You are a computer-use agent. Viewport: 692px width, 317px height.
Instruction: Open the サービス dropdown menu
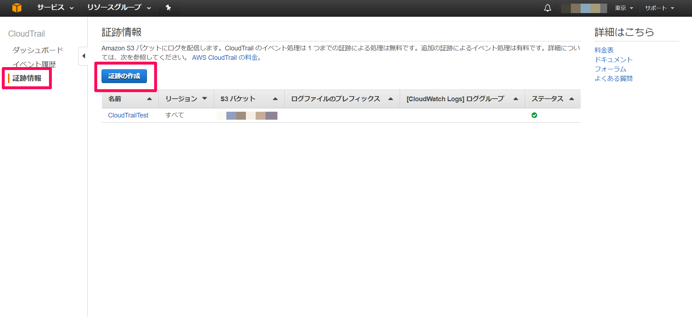pyautogui.click(x=55, y=8)
